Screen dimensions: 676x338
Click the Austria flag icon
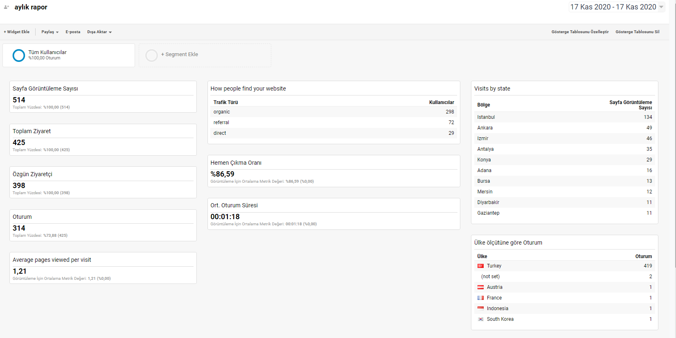[480, 287]
